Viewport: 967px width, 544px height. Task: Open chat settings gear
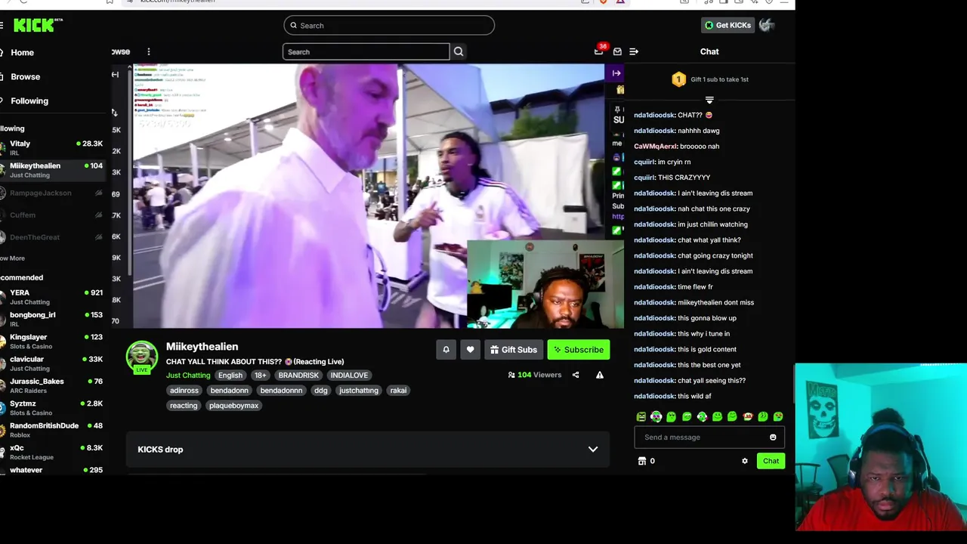point(745,461)
